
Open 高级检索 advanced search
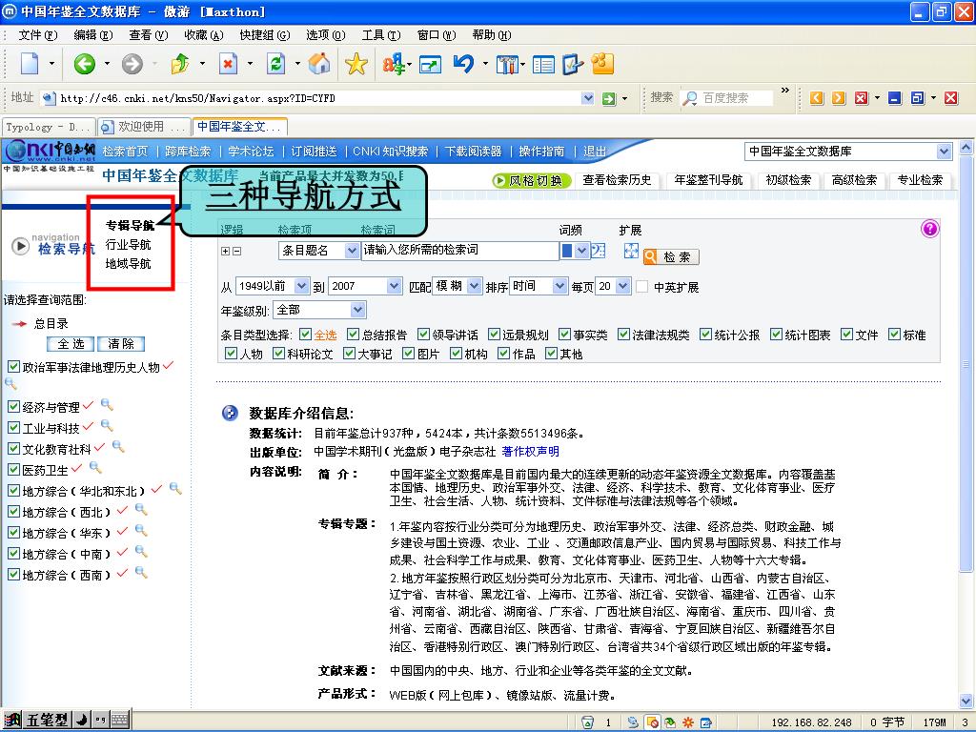[854, 180]
